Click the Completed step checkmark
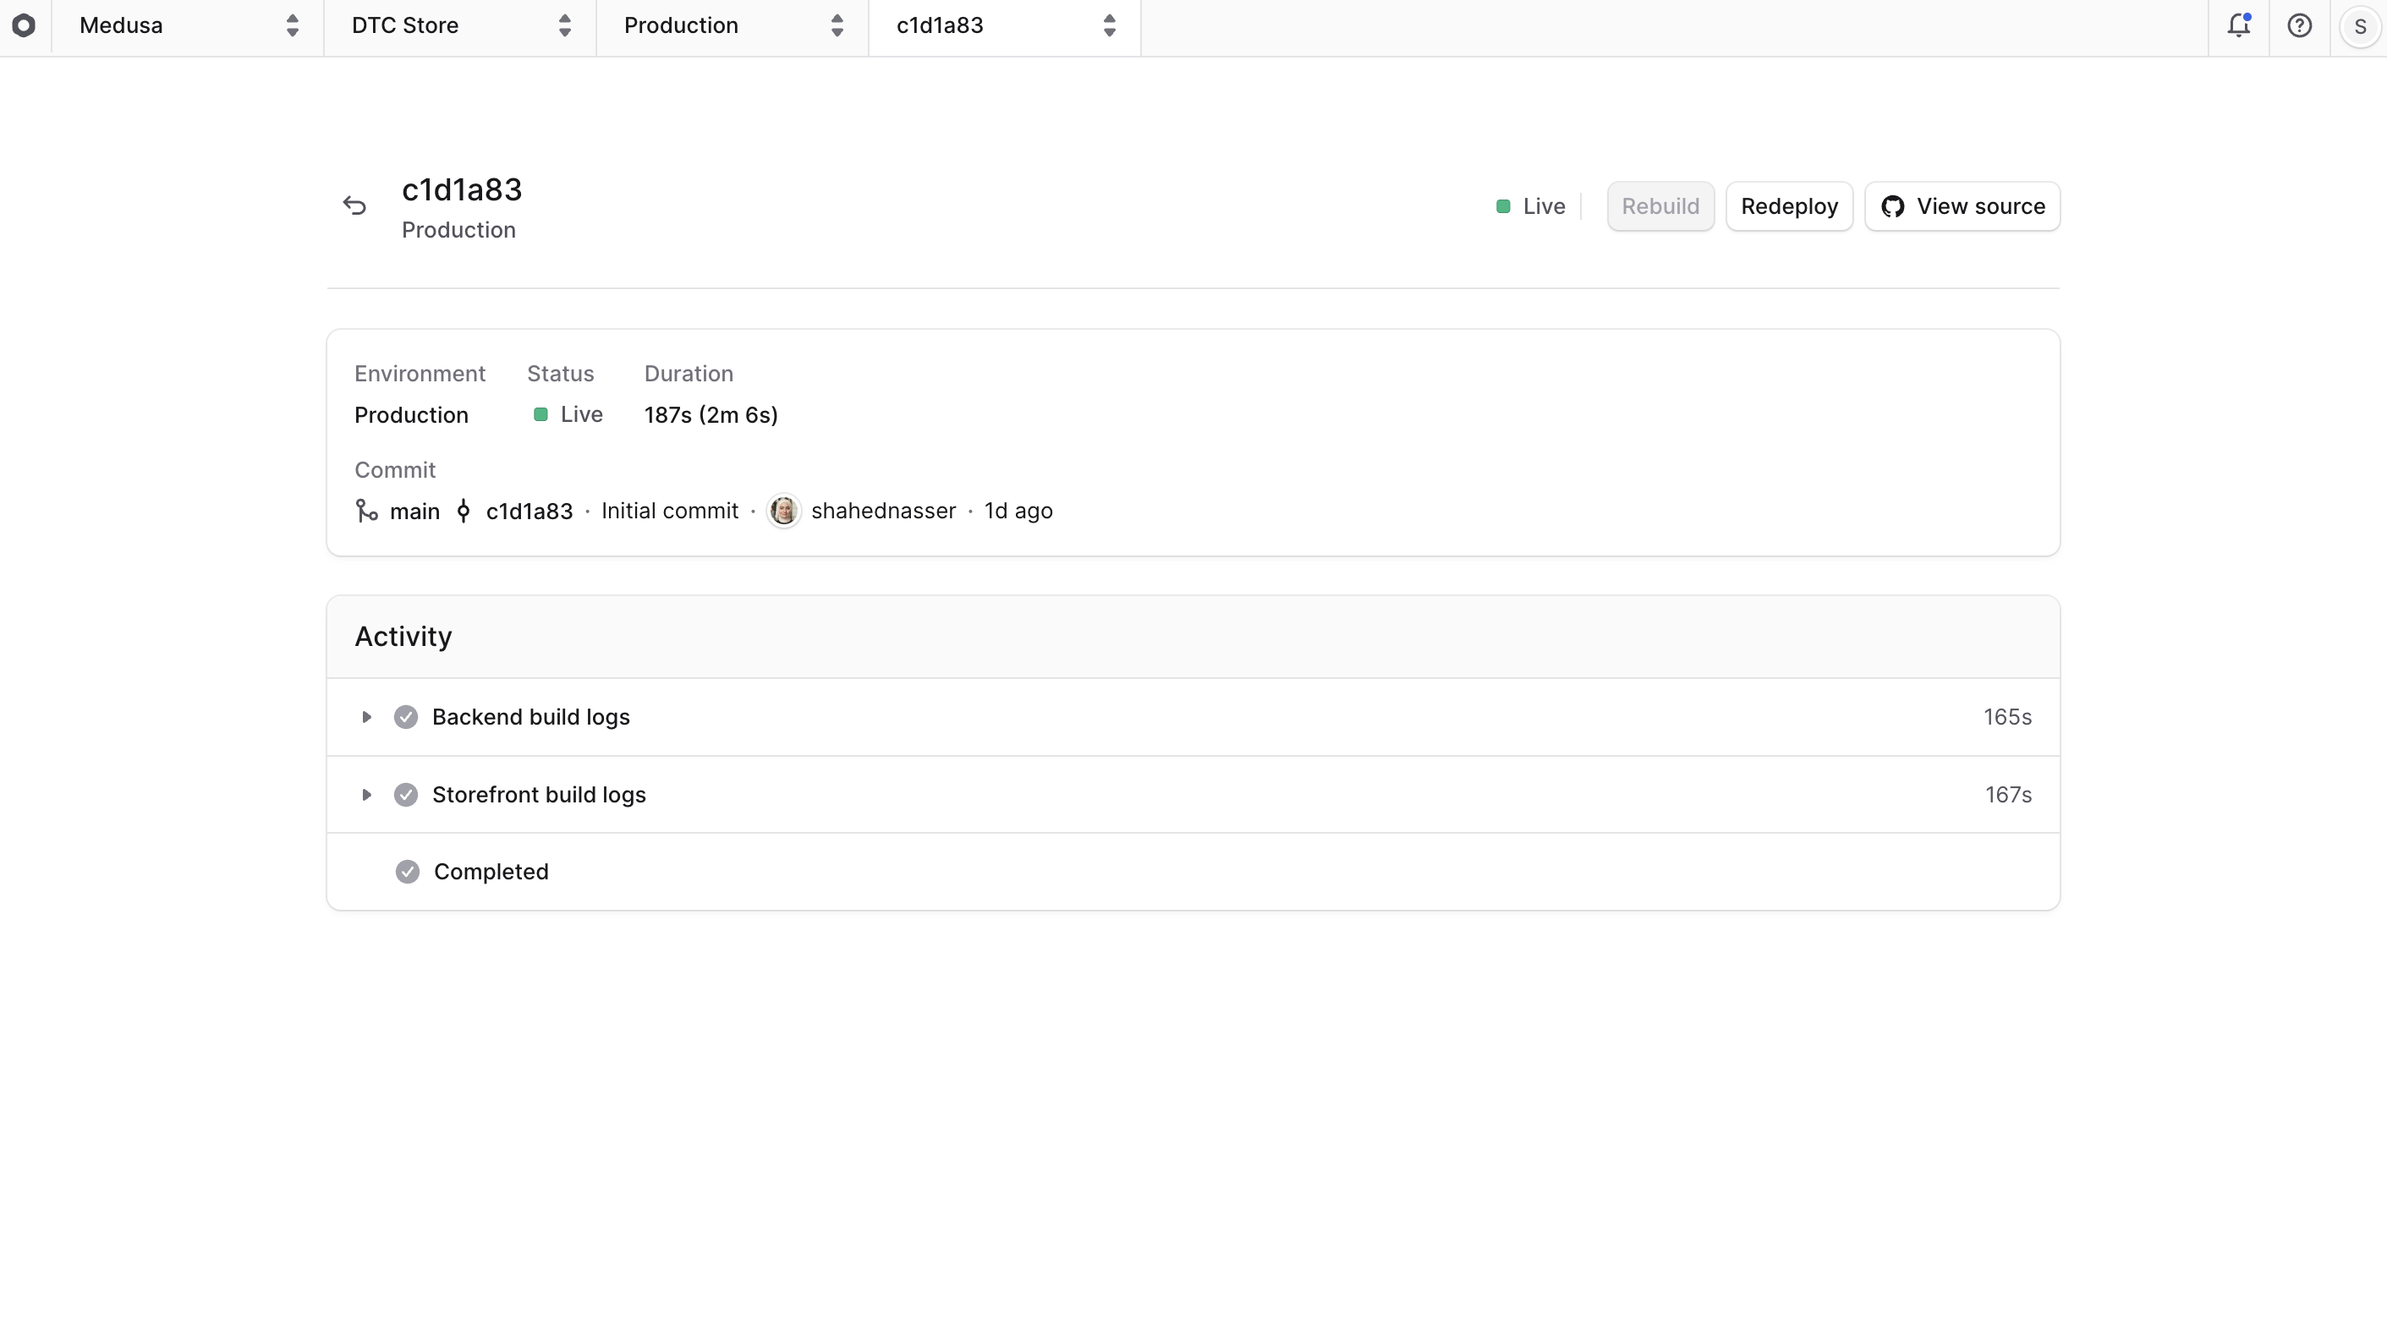2387x1341 pixels. click(407, 872)
